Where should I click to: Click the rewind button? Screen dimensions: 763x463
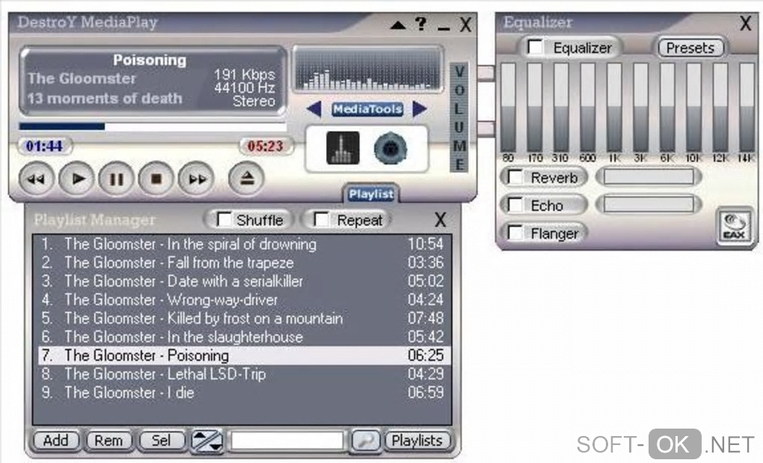tap(37, 179)
